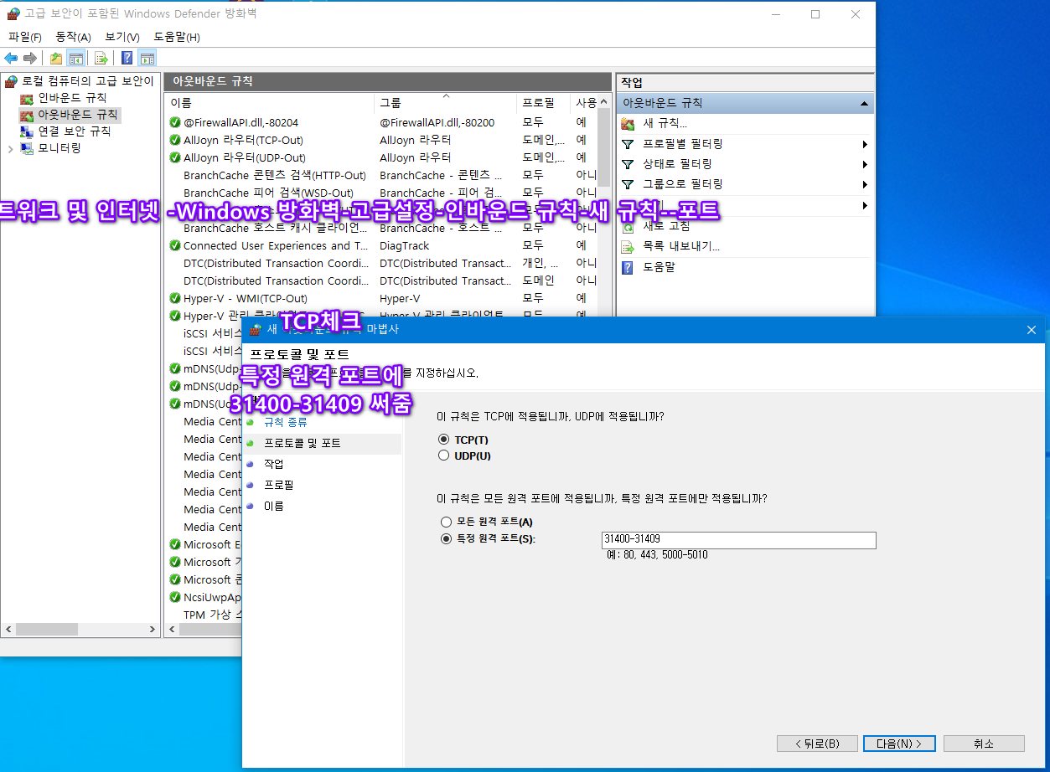Click the < 뒤로(B) button
Screen dimensions: 1050x772
[817, 744]
